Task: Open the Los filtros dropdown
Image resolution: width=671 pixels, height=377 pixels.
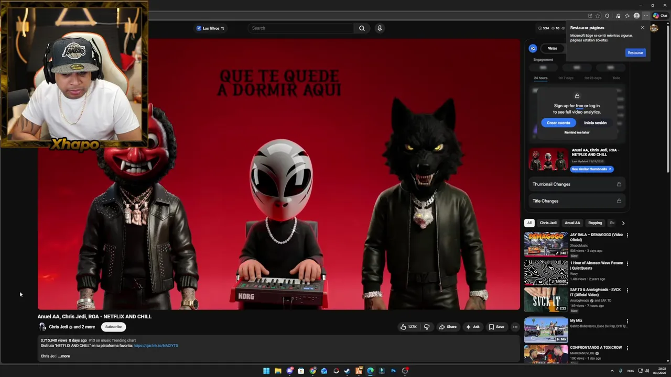Action: tap(210, 28)
